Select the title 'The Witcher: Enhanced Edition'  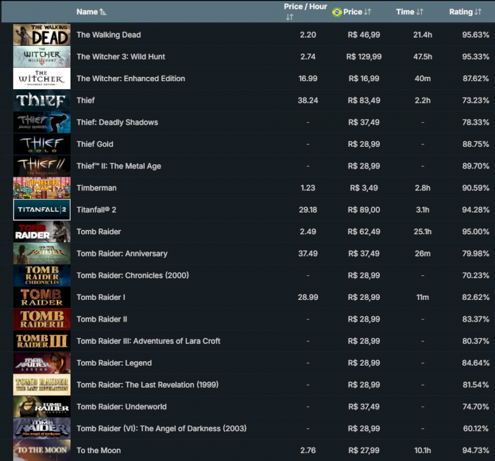coord(131,79)
